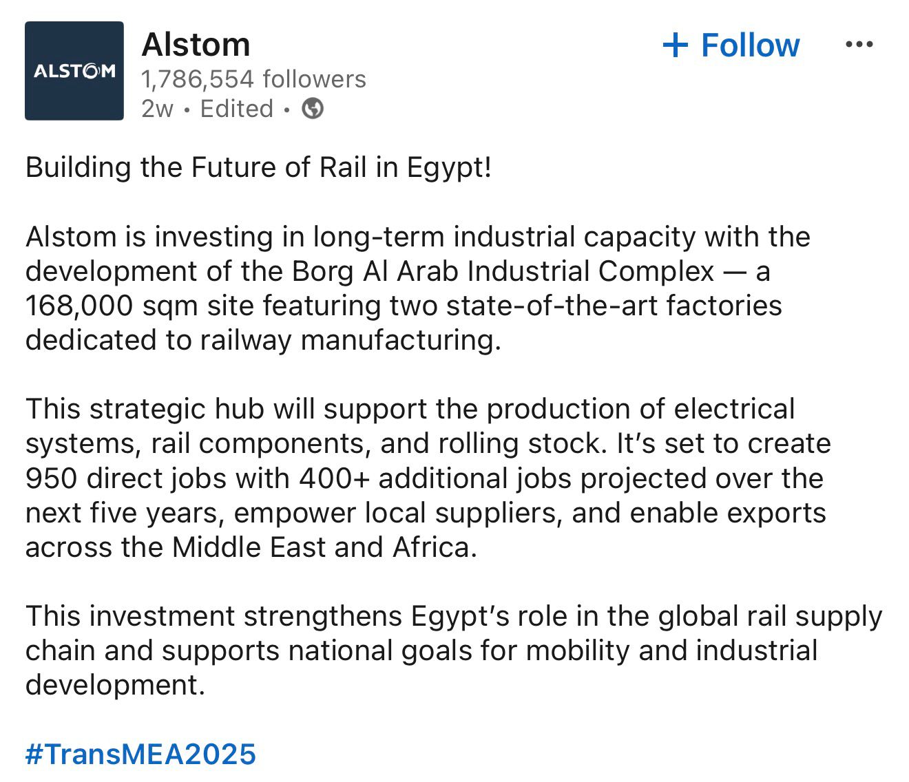Open the #TransMEA2025 hashtag
Screen dimensions: 909x782
140,754
